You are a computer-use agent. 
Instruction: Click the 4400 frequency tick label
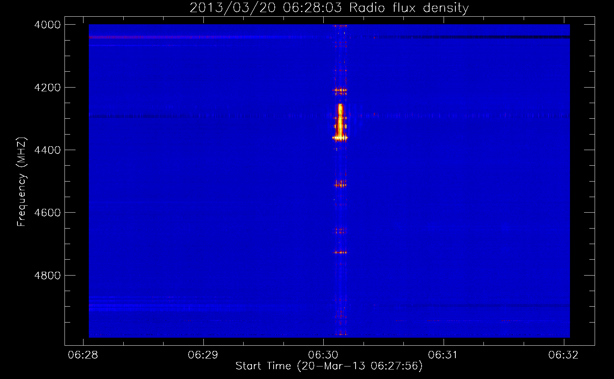click(47, 150)
